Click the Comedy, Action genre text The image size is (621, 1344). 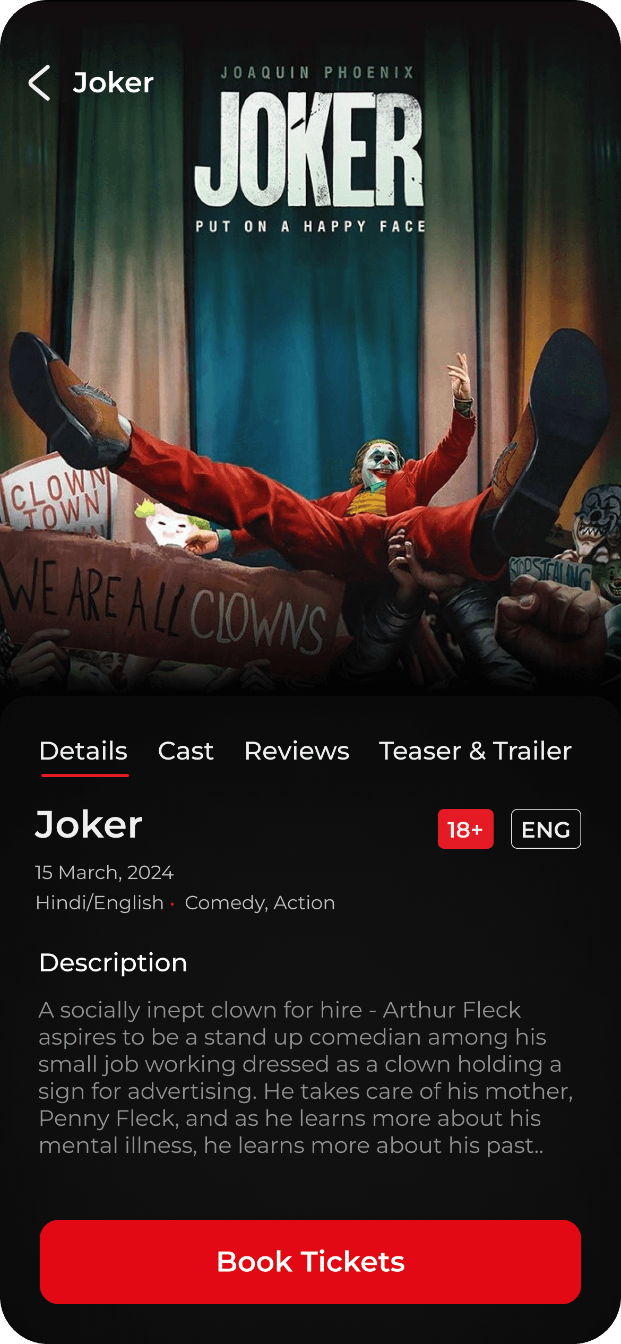(260, 902)
